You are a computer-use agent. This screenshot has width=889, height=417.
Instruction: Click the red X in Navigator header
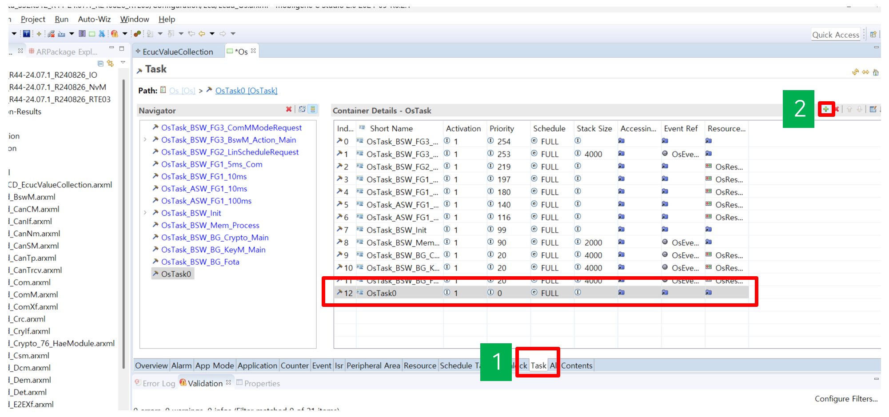point(289,109)
